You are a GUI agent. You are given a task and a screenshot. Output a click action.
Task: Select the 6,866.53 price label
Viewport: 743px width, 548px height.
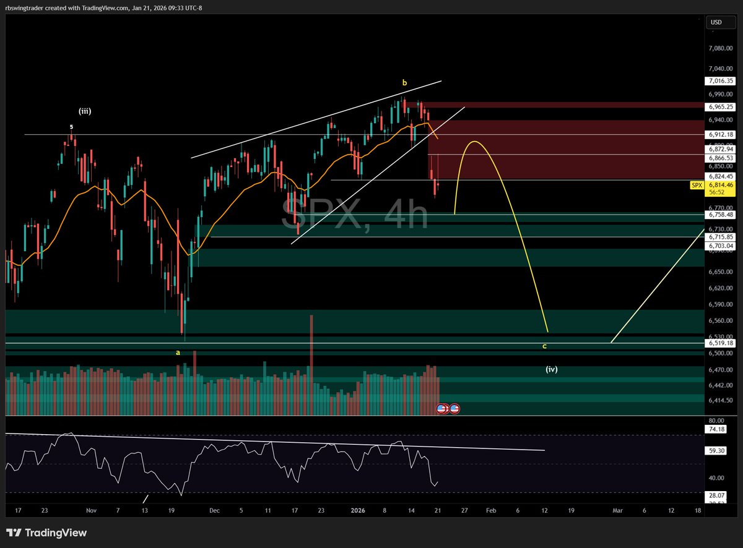click(720, 158)
